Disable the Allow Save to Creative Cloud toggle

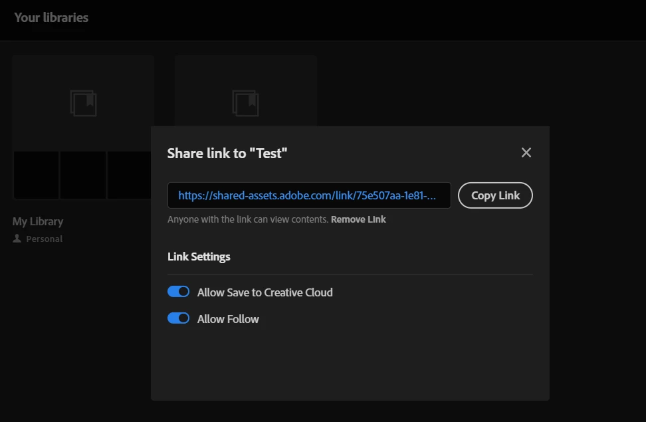pyautogui.click(x=179, y=292)
